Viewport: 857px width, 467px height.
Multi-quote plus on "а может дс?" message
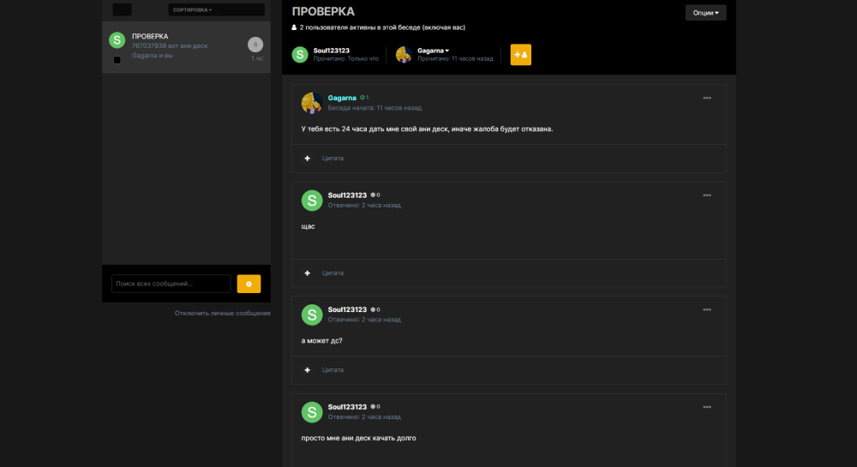[307, 370]
